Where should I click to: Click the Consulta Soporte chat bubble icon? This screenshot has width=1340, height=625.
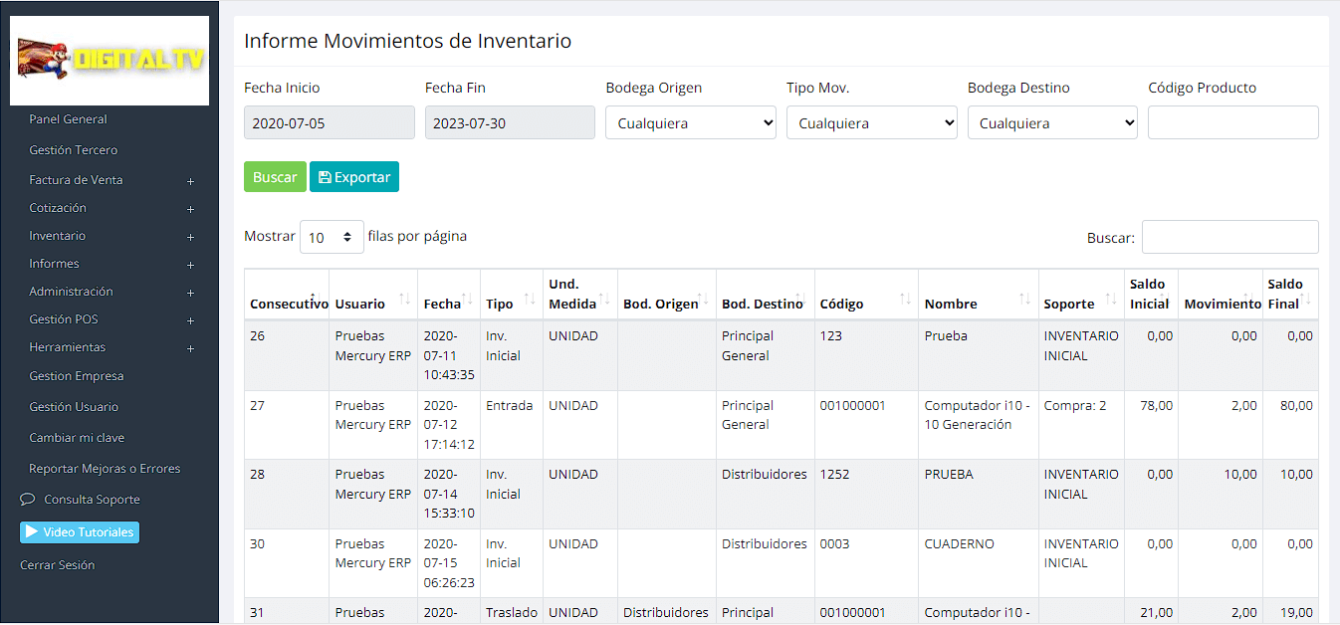tap(28, 500)
